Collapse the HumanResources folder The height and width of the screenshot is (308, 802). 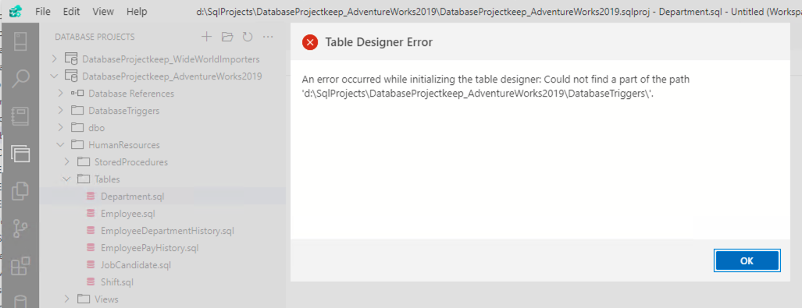(61, 145)
